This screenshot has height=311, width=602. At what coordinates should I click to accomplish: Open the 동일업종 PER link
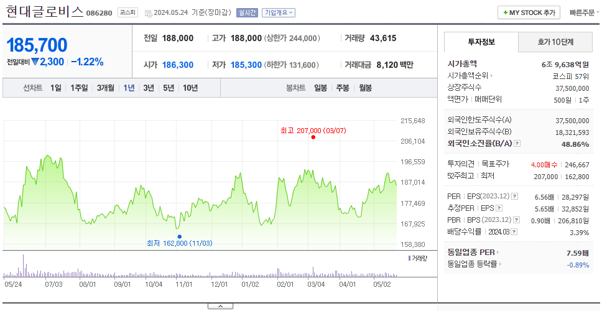pyautogui.click(x=471, y=253)
